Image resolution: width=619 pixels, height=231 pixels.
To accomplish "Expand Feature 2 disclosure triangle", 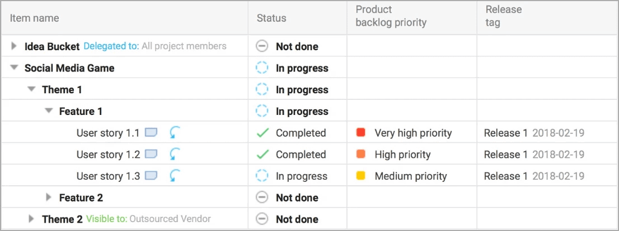I will pyautogui.click(x=49, y=197).
